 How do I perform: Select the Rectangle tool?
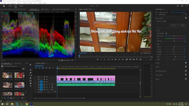pos(31,80)
